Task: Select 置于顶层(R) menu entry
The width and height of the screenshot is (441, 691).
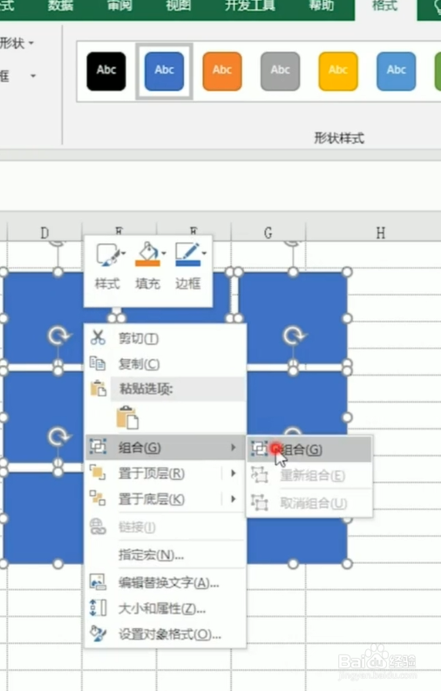Action: [x=165, y=473]
